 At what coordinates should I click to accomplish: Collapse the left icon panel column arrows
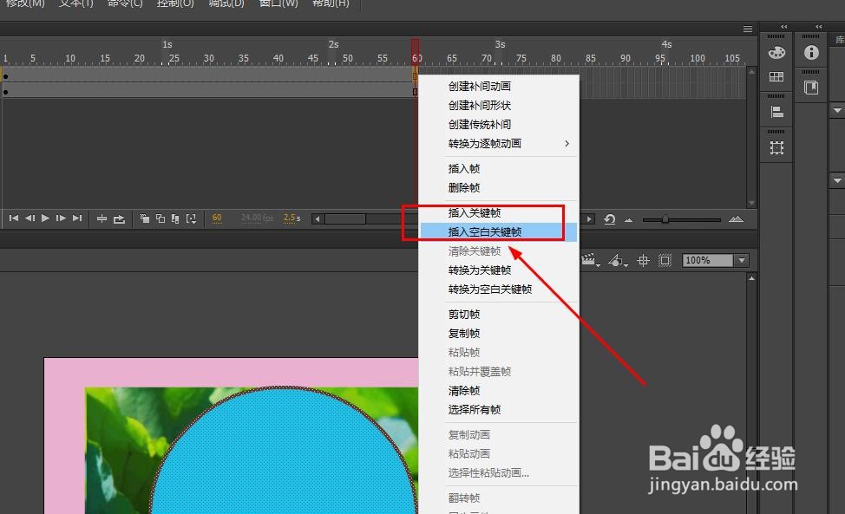(x=784, y=26)
